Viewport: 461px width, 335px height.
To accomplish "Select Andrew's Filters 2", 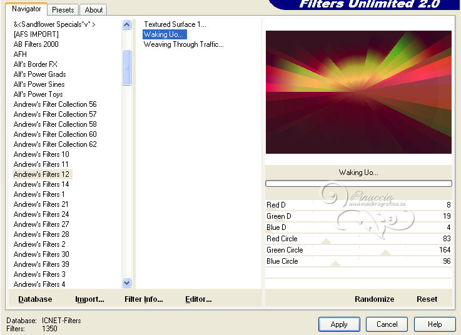I will tap(39, 244).
